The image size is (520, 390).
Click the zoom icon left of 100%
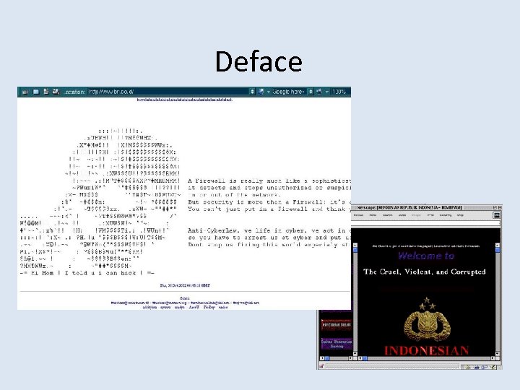tap(319, 92)
